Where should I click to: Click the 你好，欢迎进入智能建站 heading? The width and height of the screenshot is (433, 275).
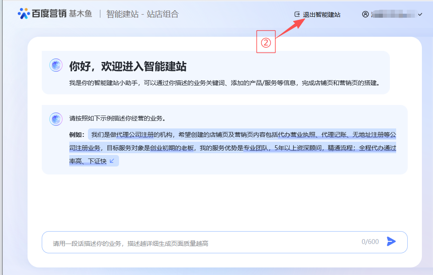click(x=127, y=66)
